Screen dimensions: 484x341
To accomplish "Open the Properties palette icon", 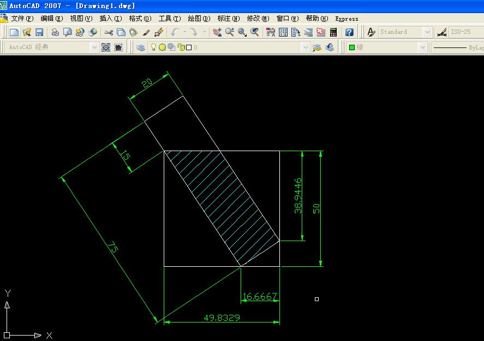I will coord(271,32).
